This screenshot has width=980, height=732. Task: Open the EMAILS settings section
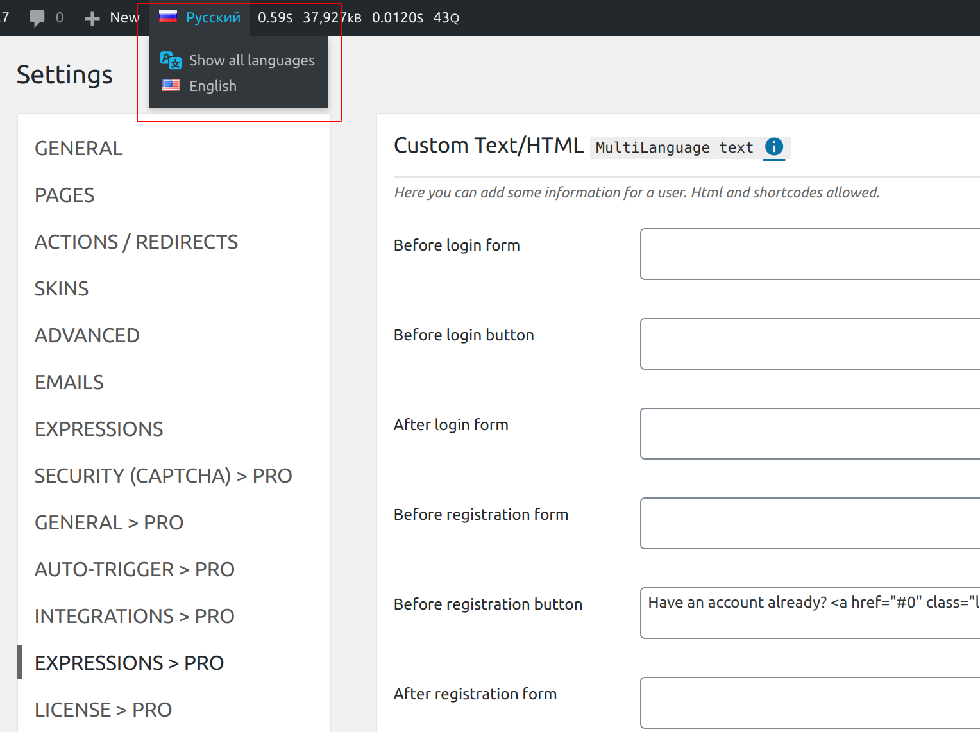pos(69,381)
